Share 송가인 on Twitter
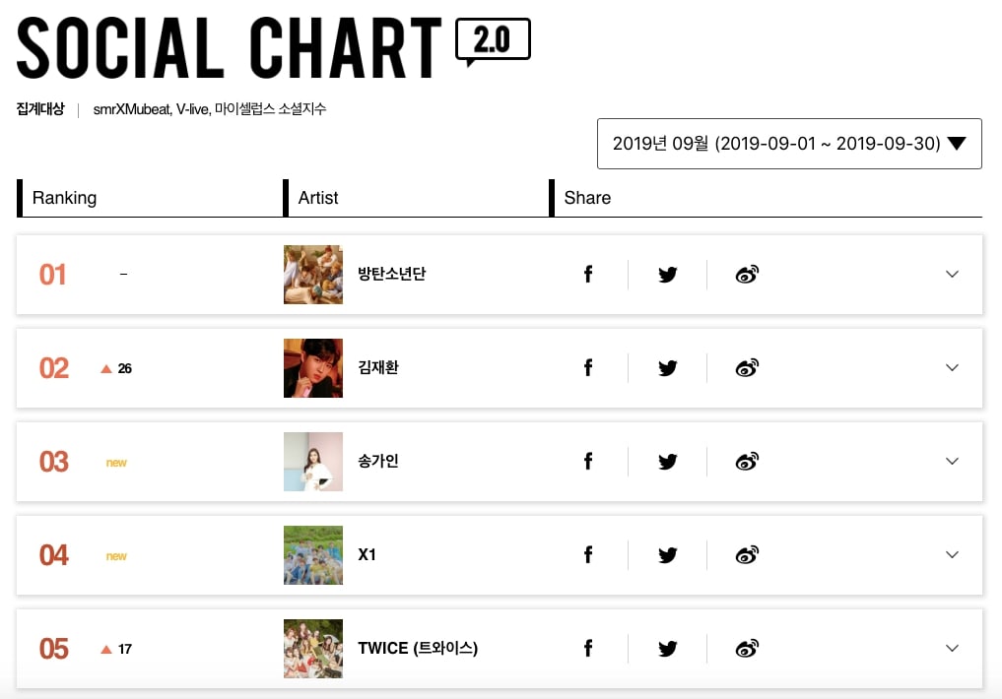Screen dimensions: 1002x699 pyautogui.click(x=667, y=461)
